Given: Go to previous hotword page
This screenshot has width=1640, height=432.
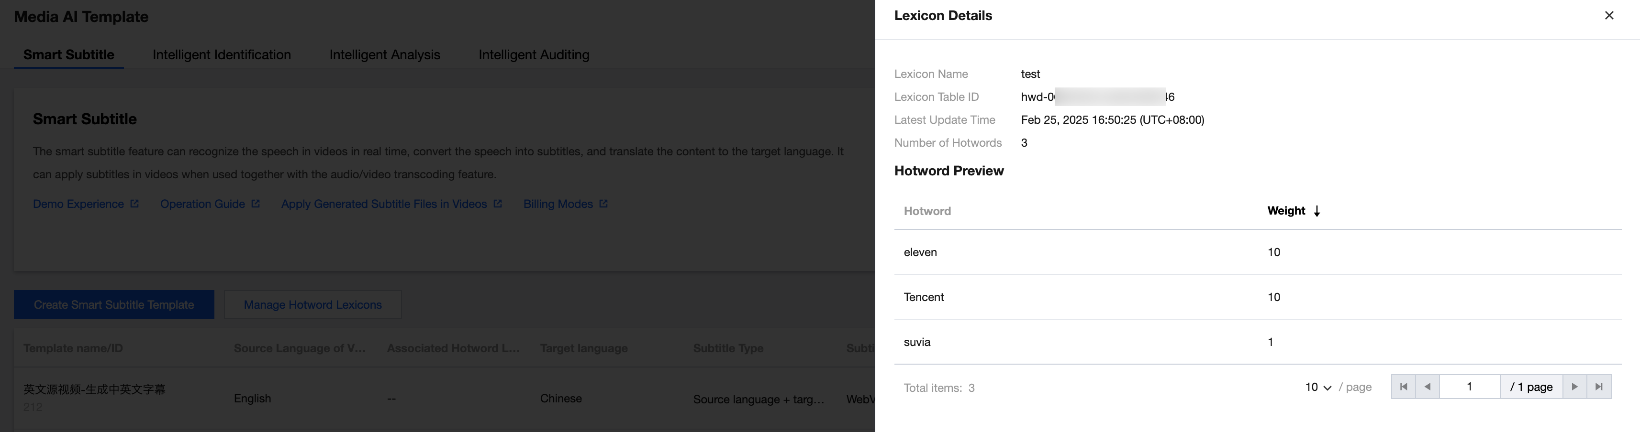Looking at the screenshot, I should 1428,387.
